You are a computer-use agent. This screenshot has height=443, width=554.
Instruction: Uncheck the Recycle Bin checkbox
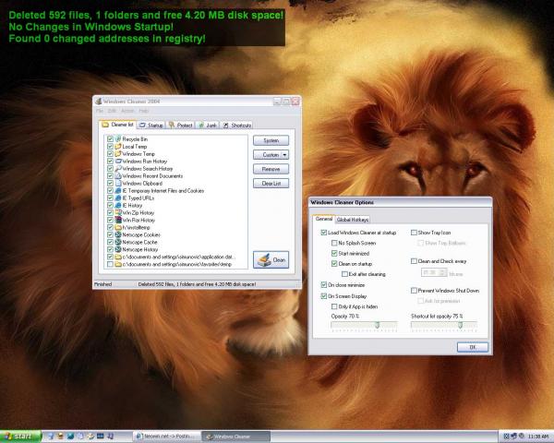point(110,139)
